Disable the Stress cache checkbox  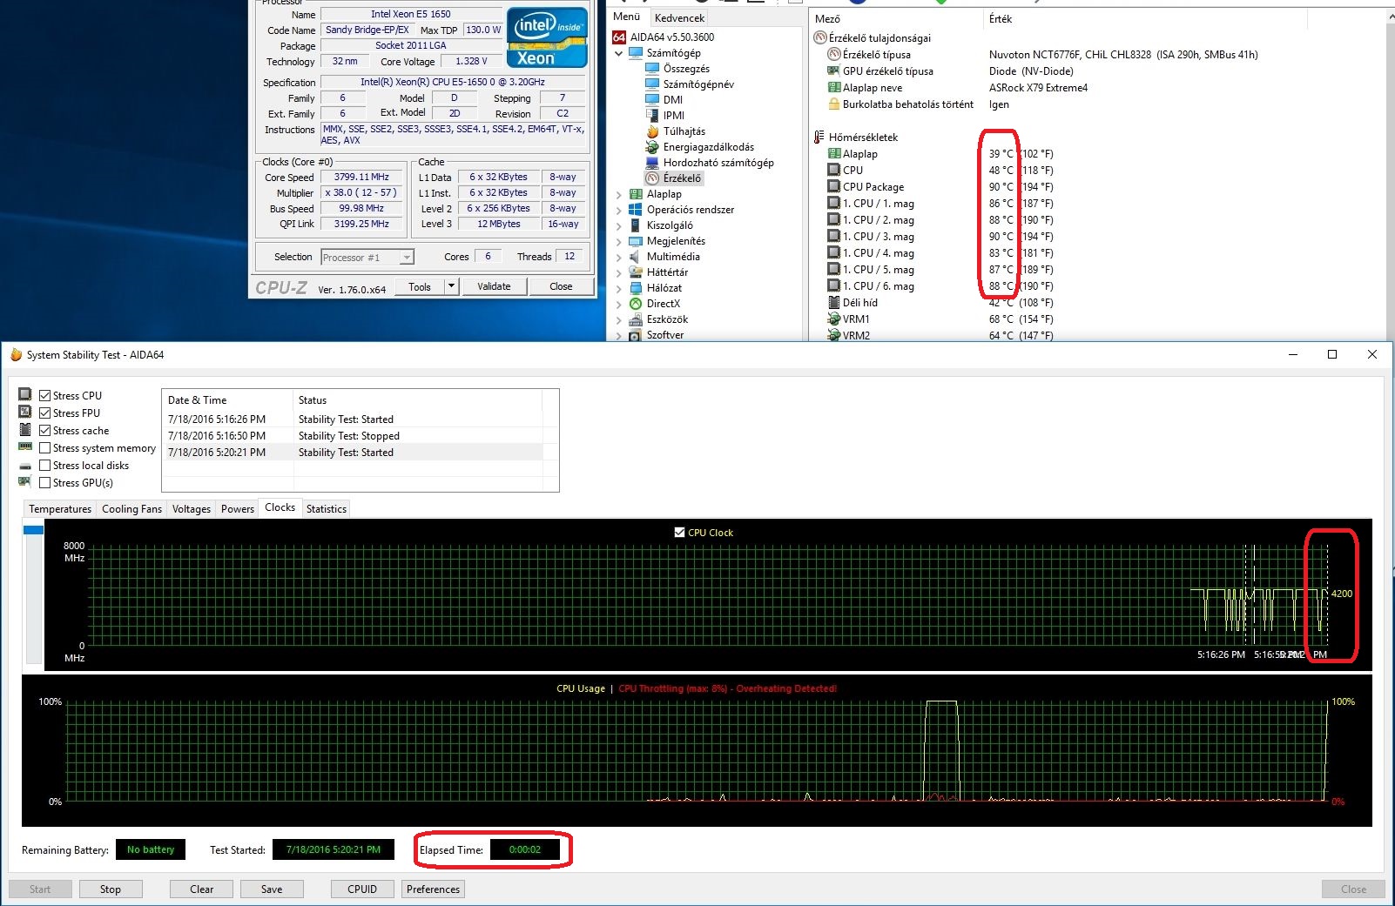(44, 431)
